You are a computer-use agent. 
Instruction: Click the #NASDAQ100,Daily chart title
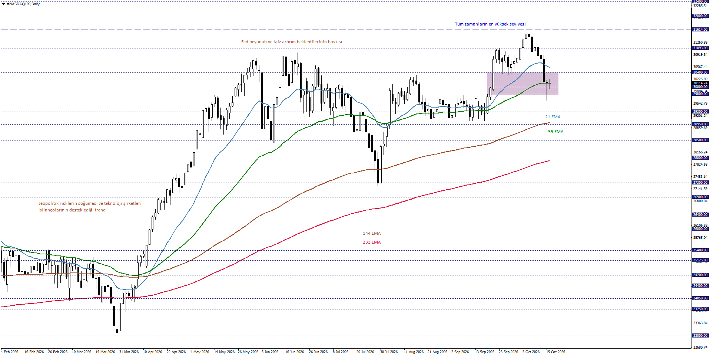[x=23, y=4]
